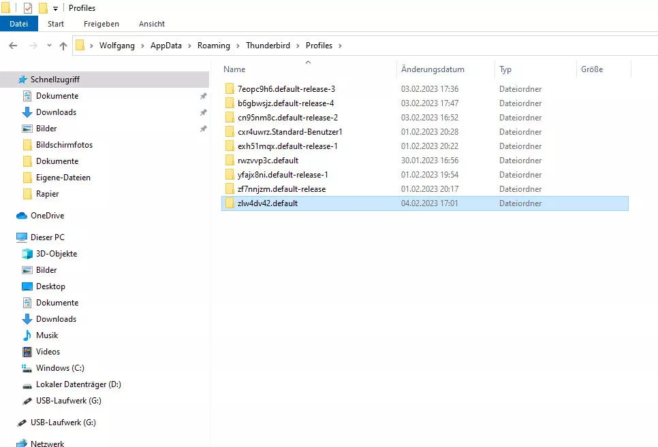The image size is (658, 447).
Task: Click the back navigation arrow
Action: tap(13, 46)
